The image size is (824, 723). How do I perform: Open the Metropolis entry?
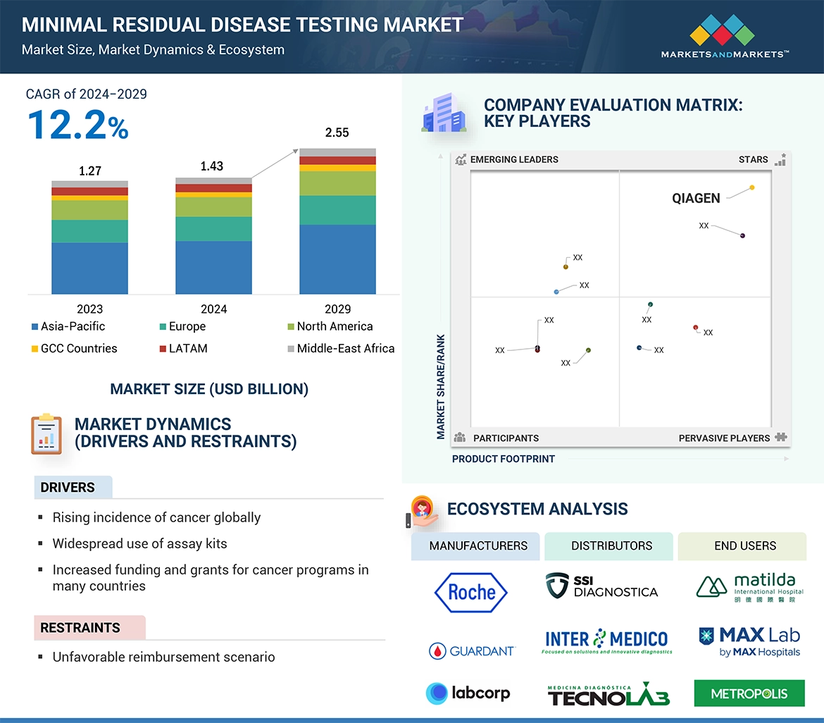(x=749, y=693)
